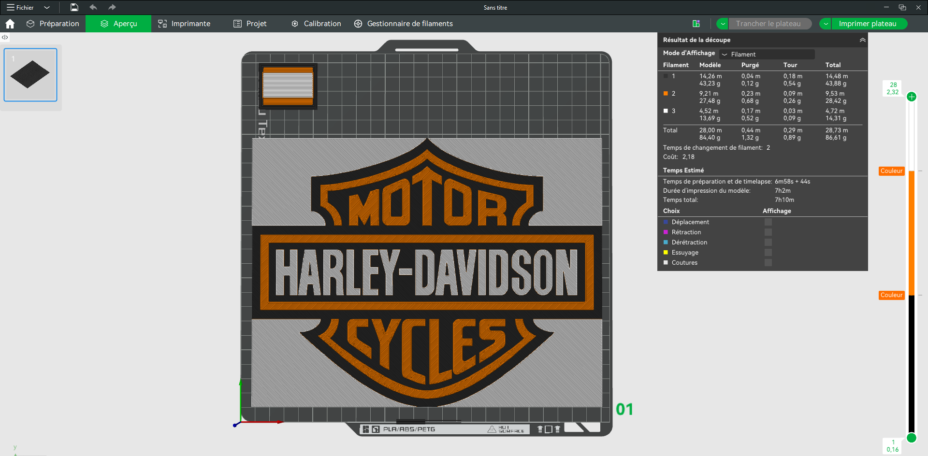Click the Coutures white legend icon

666,263
